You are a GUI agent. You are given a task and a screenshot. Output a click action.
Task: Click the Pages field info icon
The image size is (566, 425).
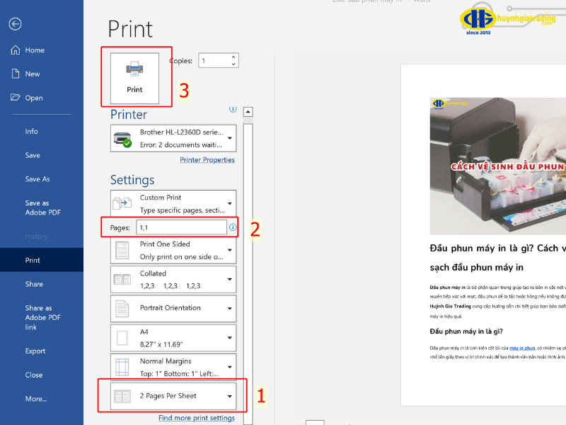(x=233, y=227)
